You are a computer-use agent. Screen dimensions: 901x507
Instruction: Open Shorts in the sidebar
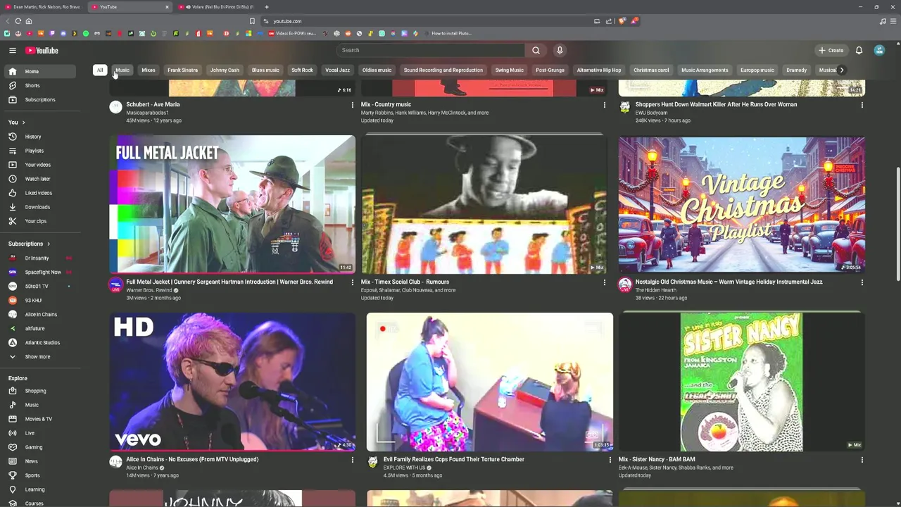(x=39, y=85)
